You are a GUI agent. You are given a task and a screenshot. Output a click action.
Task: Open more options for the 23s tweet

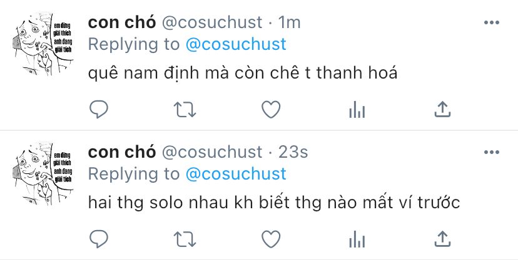(x=492, y=152)
